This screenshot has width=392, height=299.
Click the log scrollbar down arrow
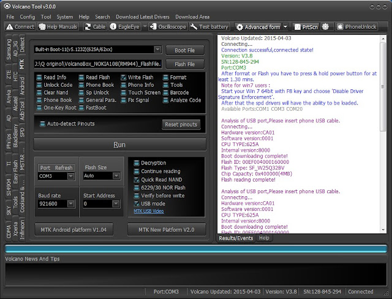[x=383, y=230]
